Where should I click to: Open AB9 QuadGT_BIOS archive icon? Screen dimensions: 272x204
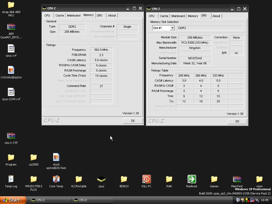tap(11, 27)
